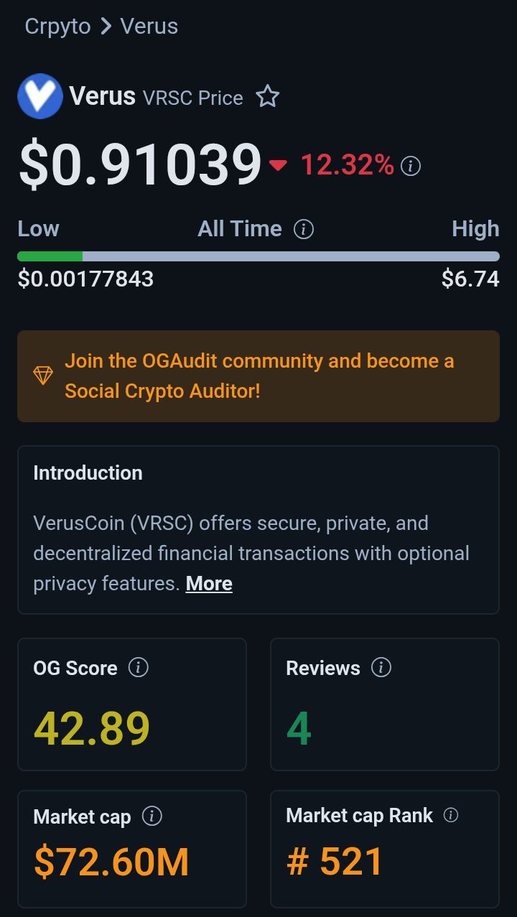Click the Reviews info icon
The height and width of the screenshot is (917, 517).
[x=381, y=667]
